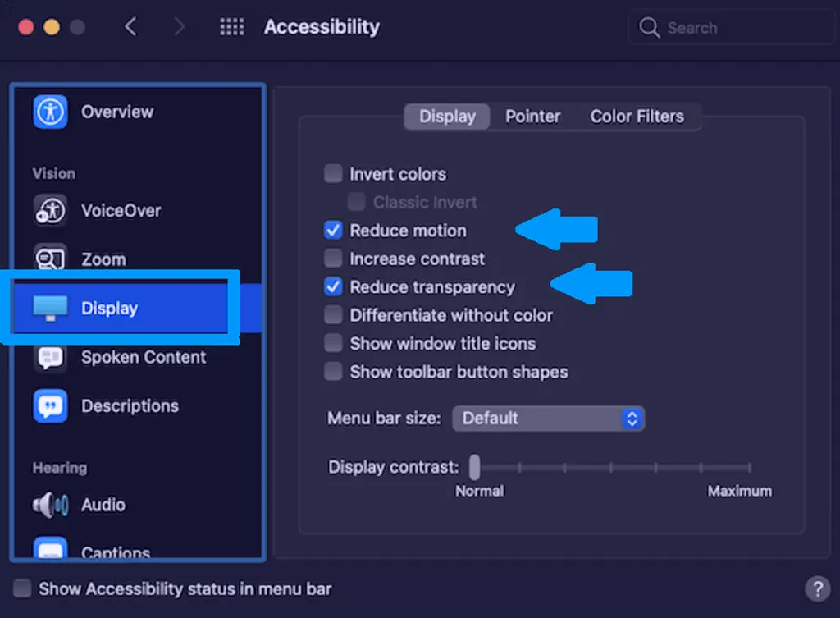The image size is (840, 618).
Task: Minimize the window with yellow button
Action: point(52,27)
